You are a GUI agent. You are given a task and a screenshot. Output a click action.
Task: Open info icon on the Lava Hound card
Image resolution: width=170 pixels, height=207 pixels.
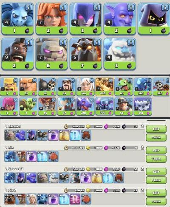point(97,42)
